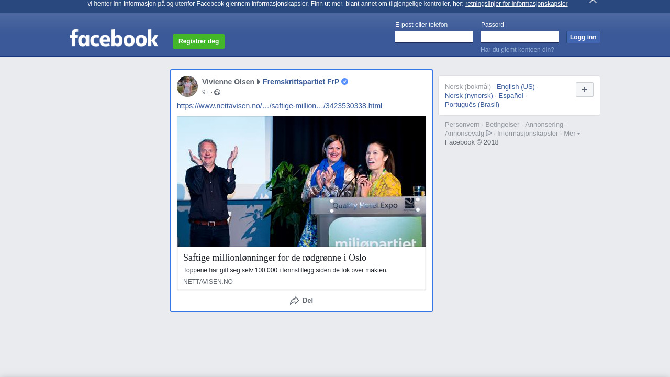The width and height of the screenshot is (670, 377).
Task: Open Vivienne Olsen's profile name link
Action: 228,82
